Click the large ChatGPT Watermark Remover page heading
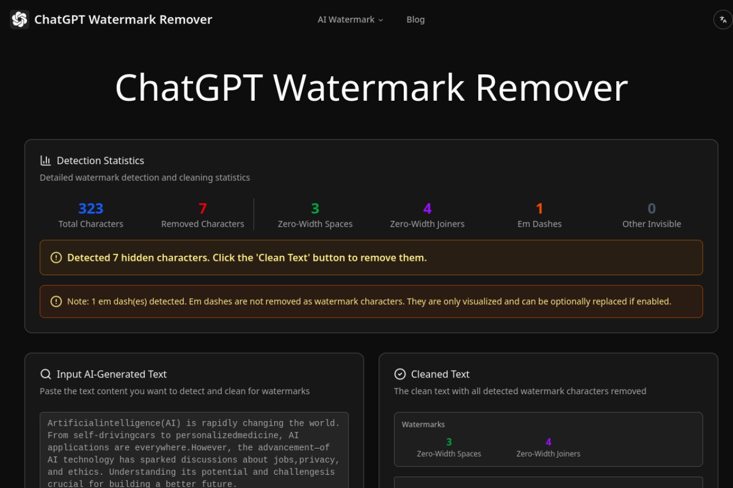This screenshot has width=733, height=488. coord(371,88)
